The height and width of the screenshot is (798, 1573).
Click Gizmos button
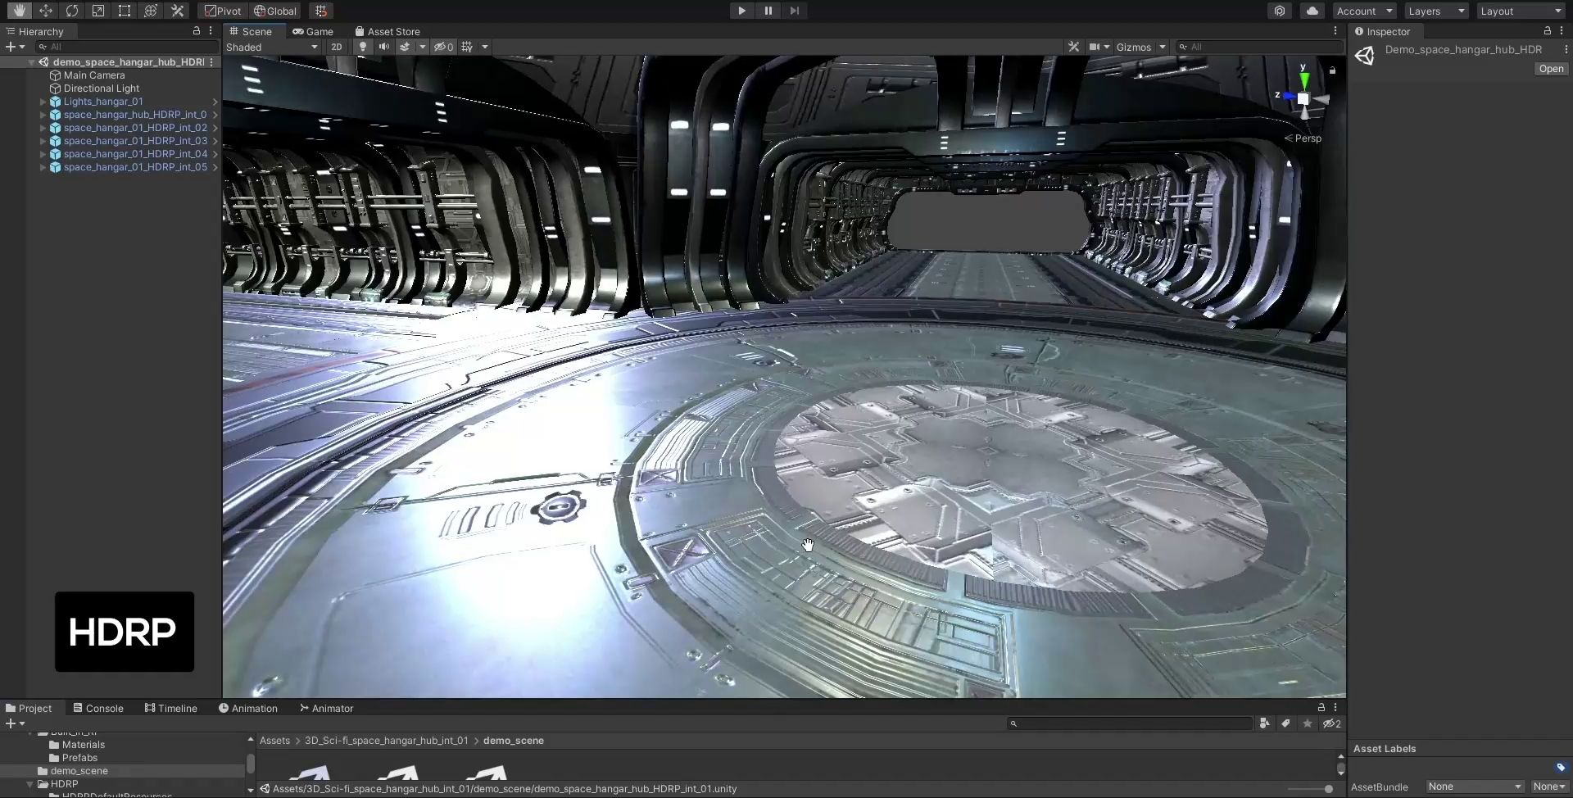pyautogui.click(x=1133, y=47)
